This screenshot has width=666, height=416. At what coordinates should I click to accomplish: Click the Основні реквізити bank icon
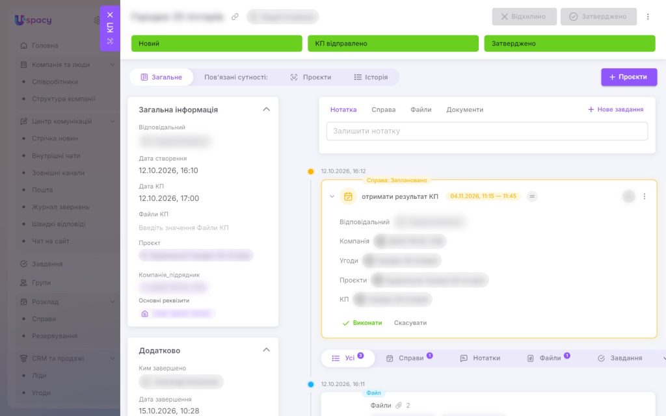(145, 314)
